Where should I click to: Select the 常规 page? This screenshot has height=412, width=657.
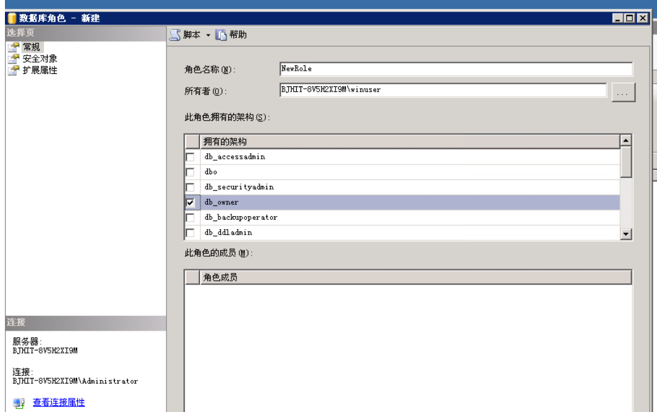[x=31, y=47]
